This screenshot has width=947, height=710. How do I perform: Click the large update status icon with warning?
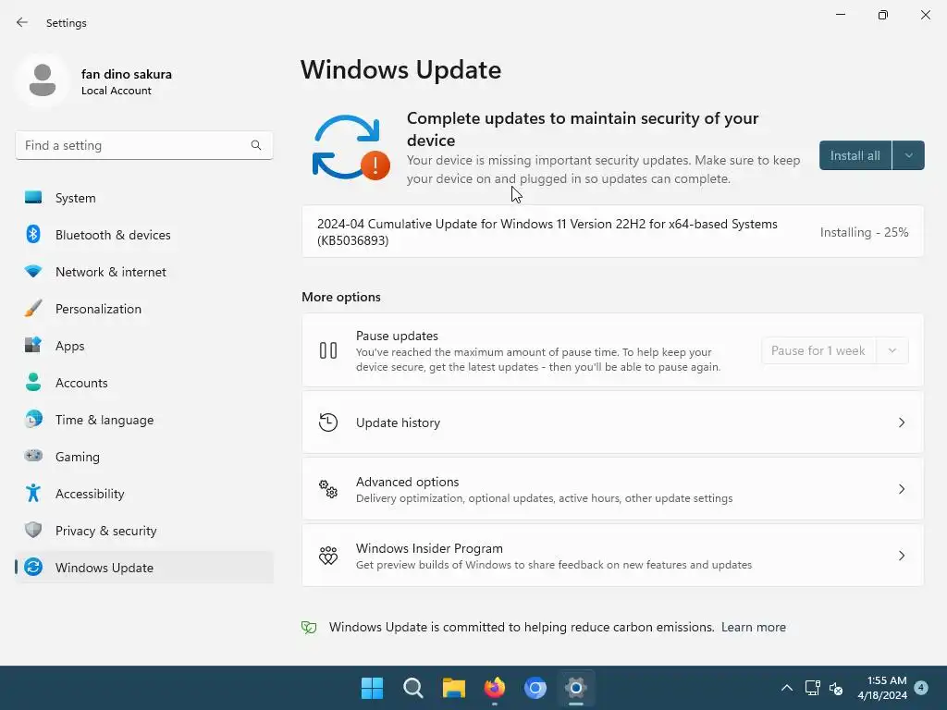pyautogui.click(x=351, y=148)
